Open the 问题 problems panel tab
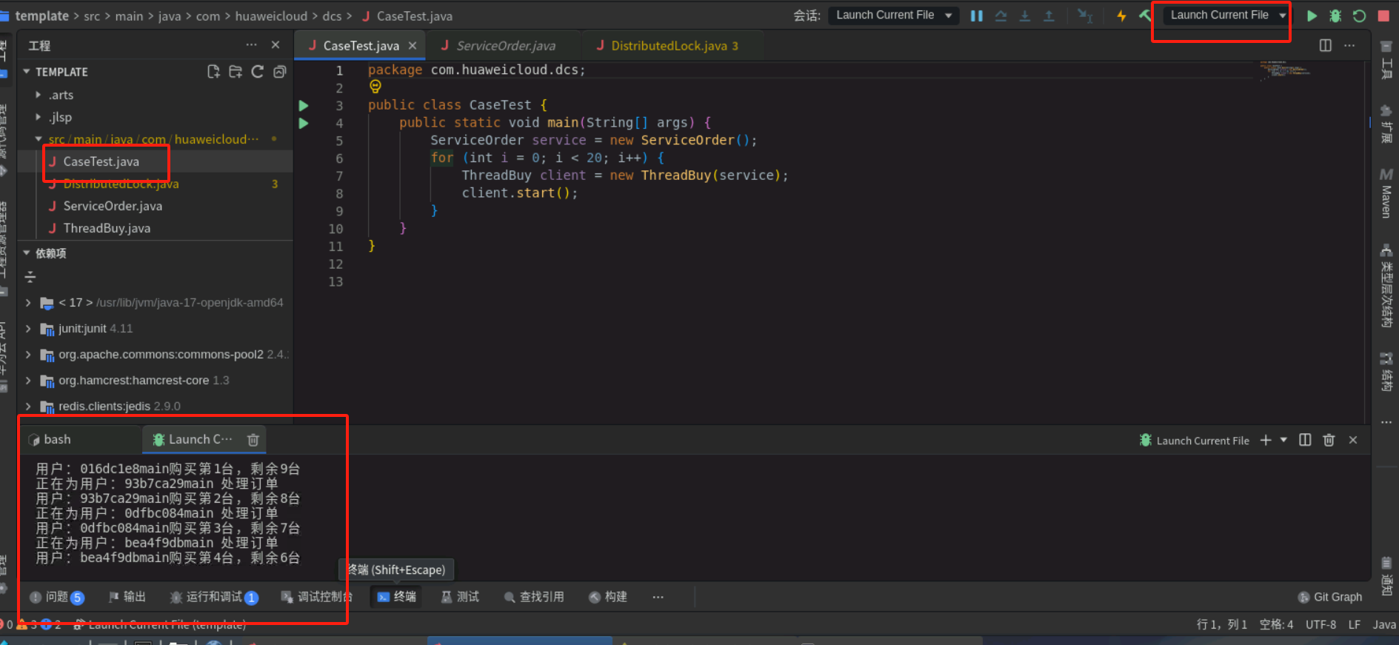Screen dimensions: 1399x645 [56, 597]
